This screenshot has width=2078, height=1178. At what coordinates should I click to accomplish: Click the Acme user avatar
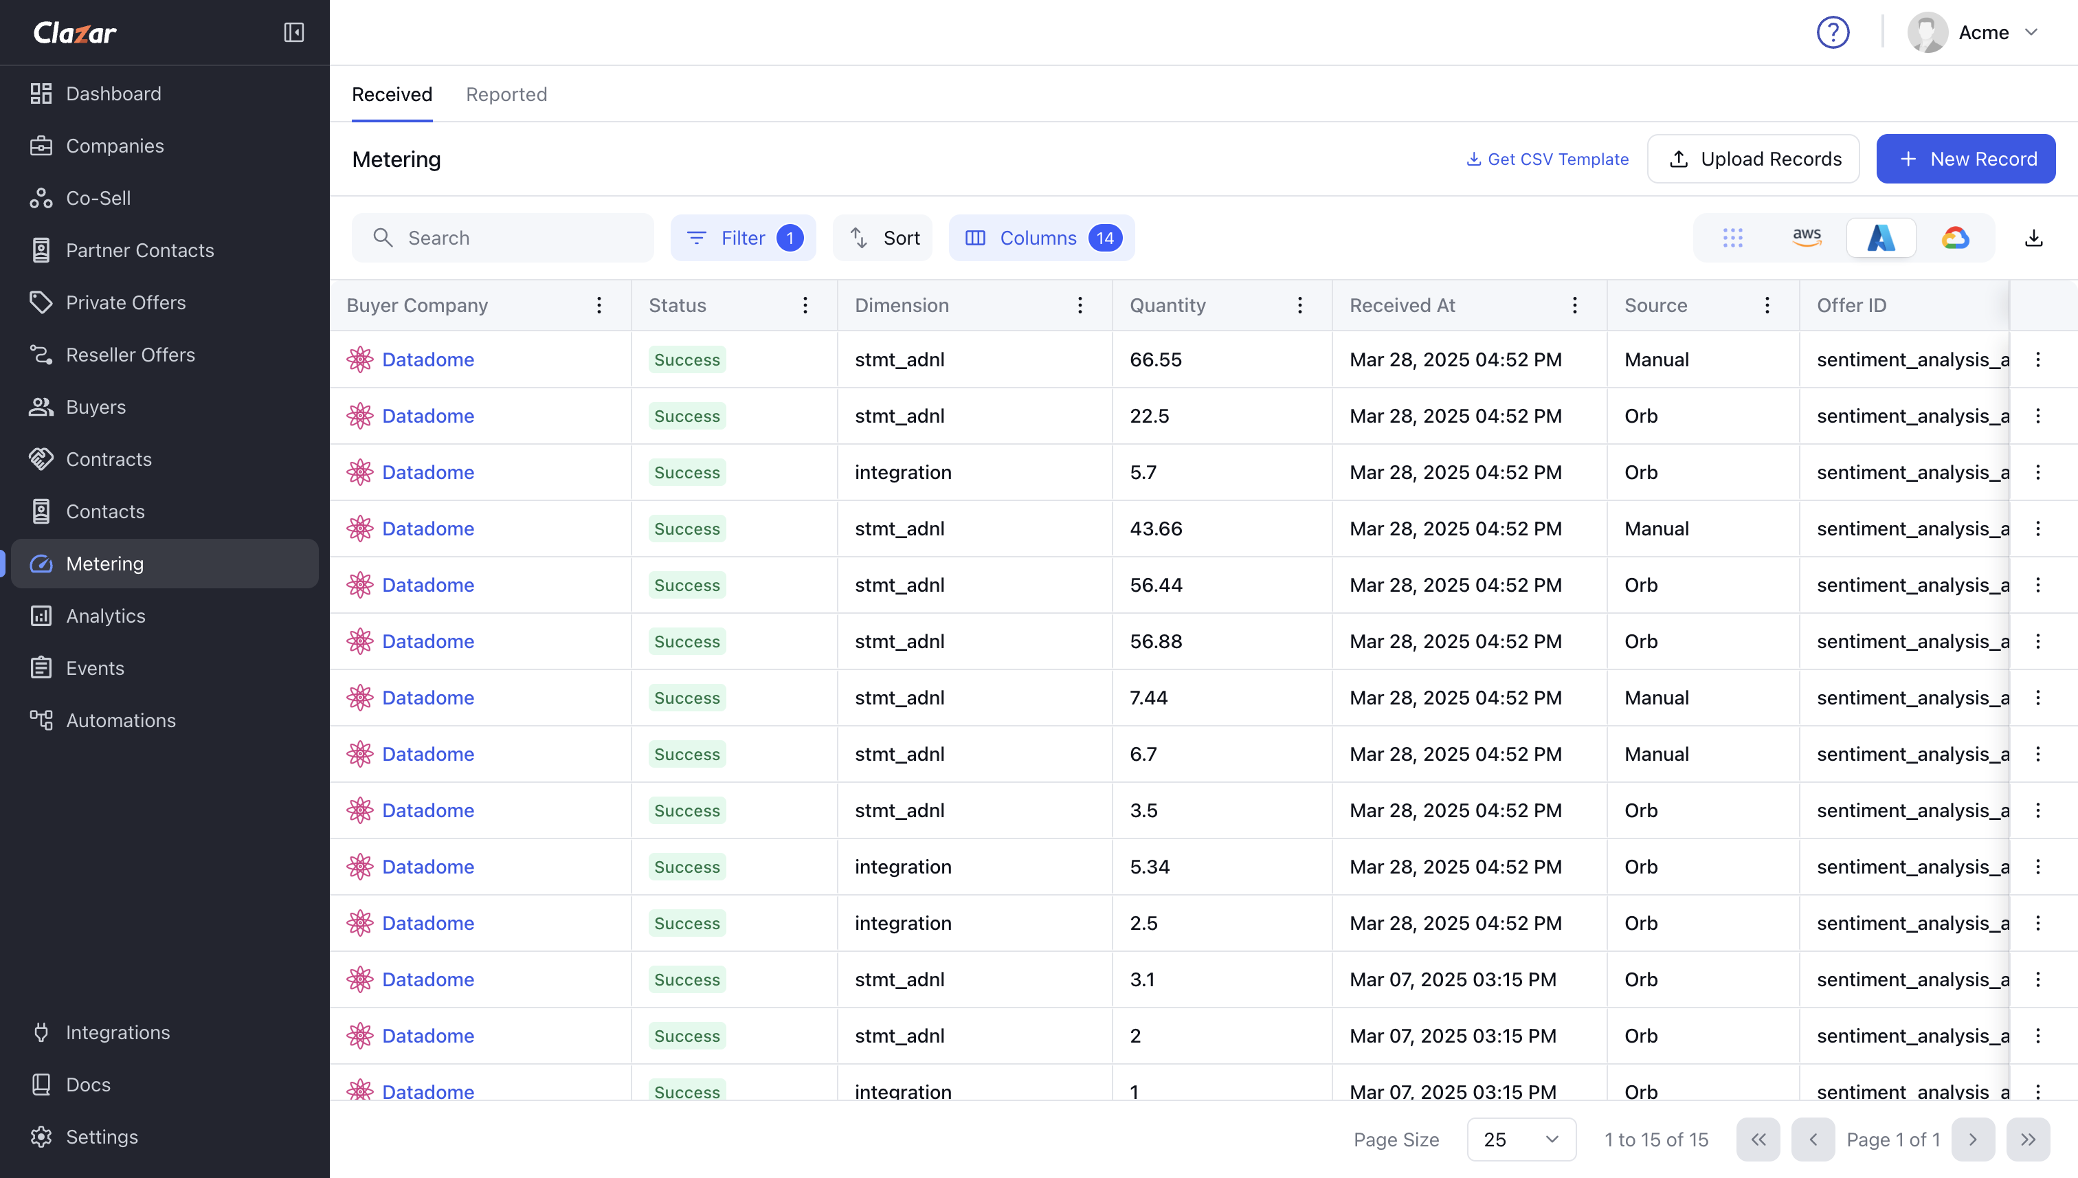pos(1928,32)
